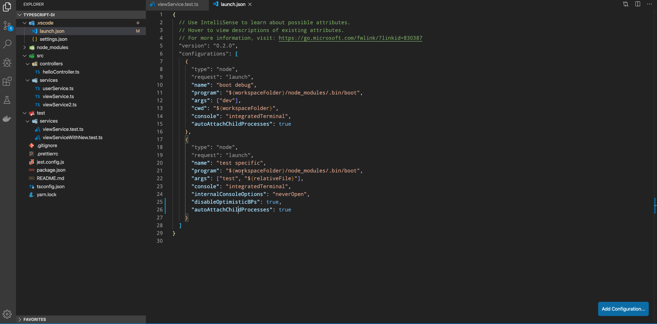
Task: Place cursor in "test specific" name value
Action: click(240, 163)
